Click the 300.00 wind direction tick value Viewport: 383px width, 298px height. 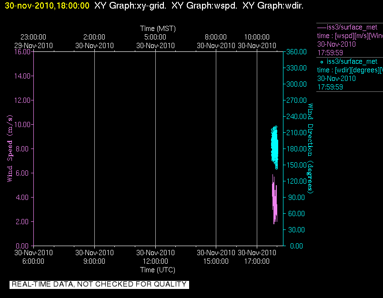[296, 84]
